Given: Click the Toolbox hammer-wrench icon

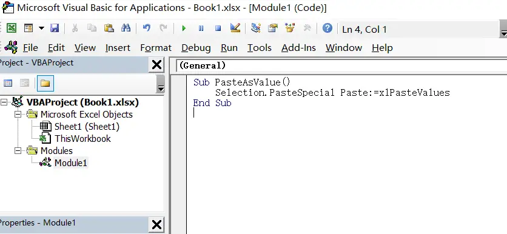Looking at the screenshot, I should click(x=307, y=28).
